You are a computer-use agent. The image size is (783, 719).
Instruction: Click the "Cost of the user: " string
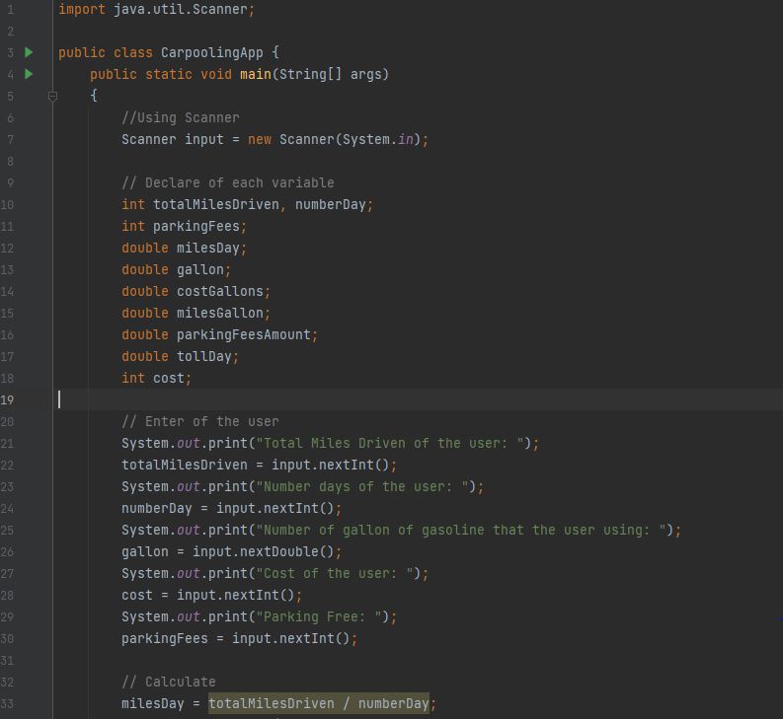[x=335, y=574]
